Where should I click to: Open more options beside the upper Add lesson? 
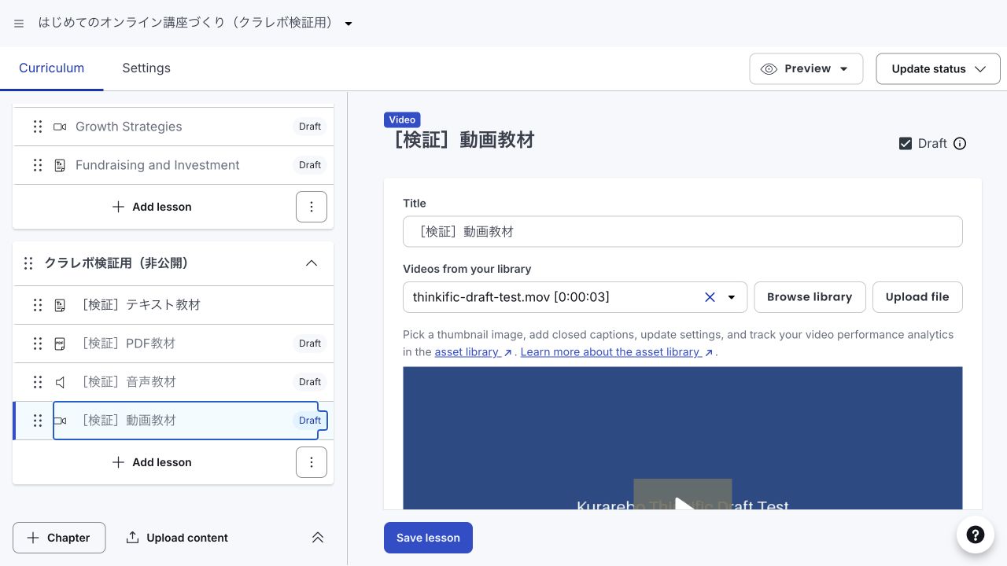pyautogui.click(x=312, y=207)
